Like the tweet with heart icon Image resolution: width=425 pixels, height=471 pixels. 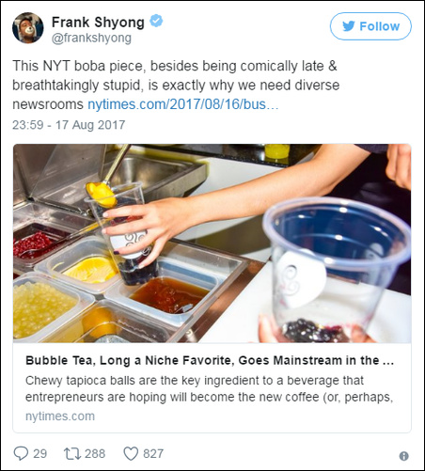[x=131, y=453]
